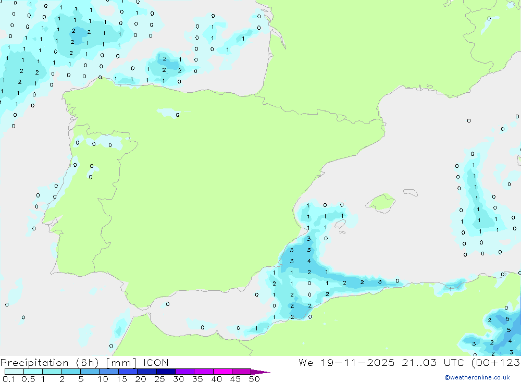Click the 35–40 mm purple legend swatch

click(204, 372)
